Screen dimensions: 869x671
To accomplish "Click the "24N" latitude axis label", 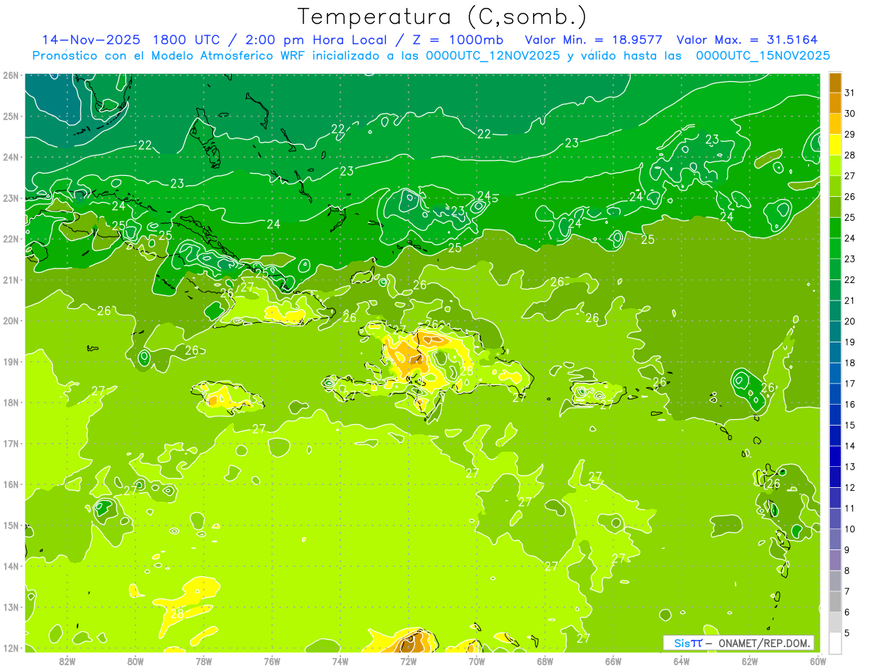I will pos(11,157).
